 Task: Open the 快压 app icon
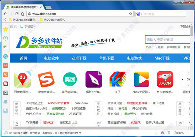118,79
